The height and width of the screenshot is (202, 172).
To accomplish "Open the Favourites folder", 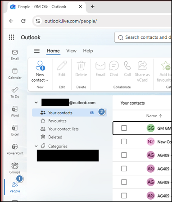I will click(x=57, y=121).
